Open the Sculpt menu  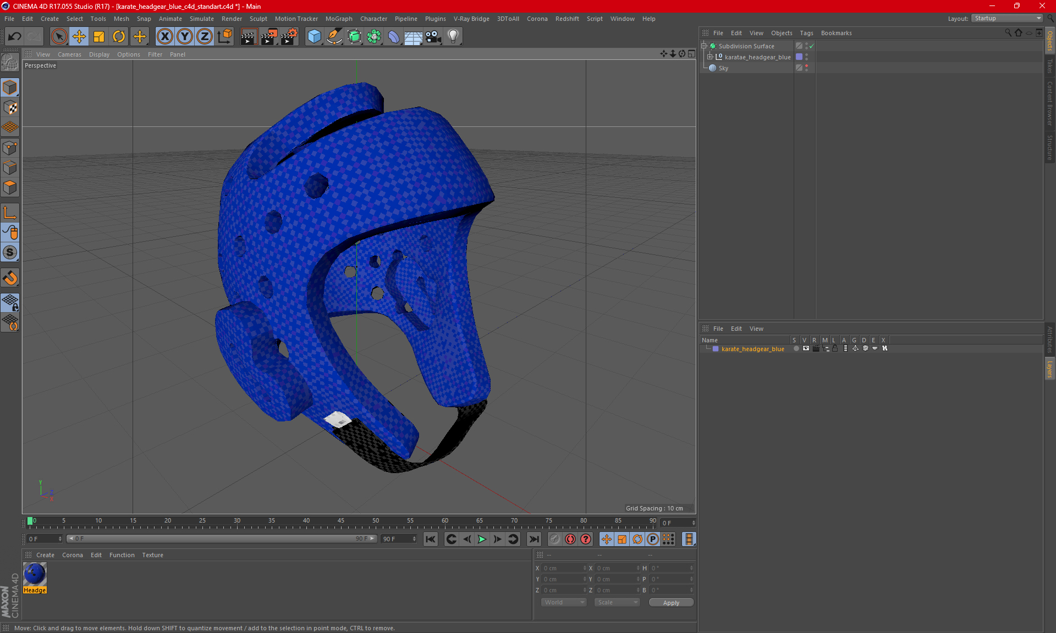(x=258, y=19)
